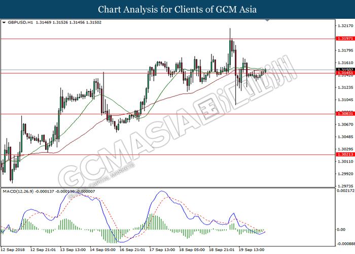The height and width of the screenshot is (254, 355).
Task: Click the 1.30670 price axis value
Action: pyautogui.click(x=345, y=124)
